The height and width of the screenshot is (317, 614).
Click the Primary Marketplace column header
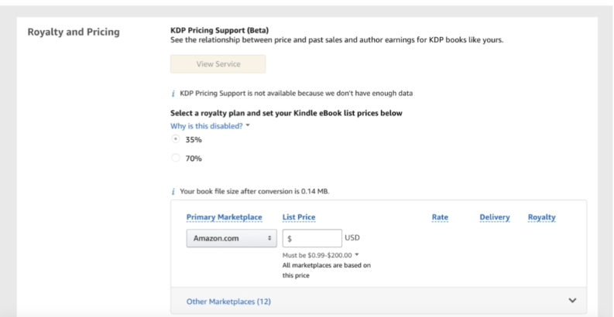(x=225, y=217)
